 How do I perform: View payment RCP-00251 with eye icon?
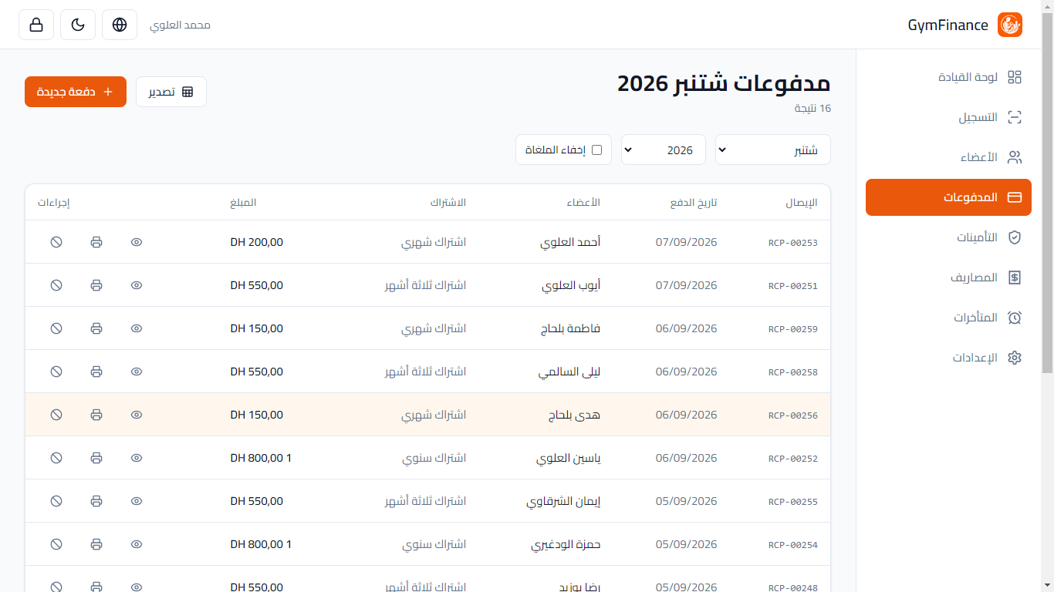coord(137,285)
